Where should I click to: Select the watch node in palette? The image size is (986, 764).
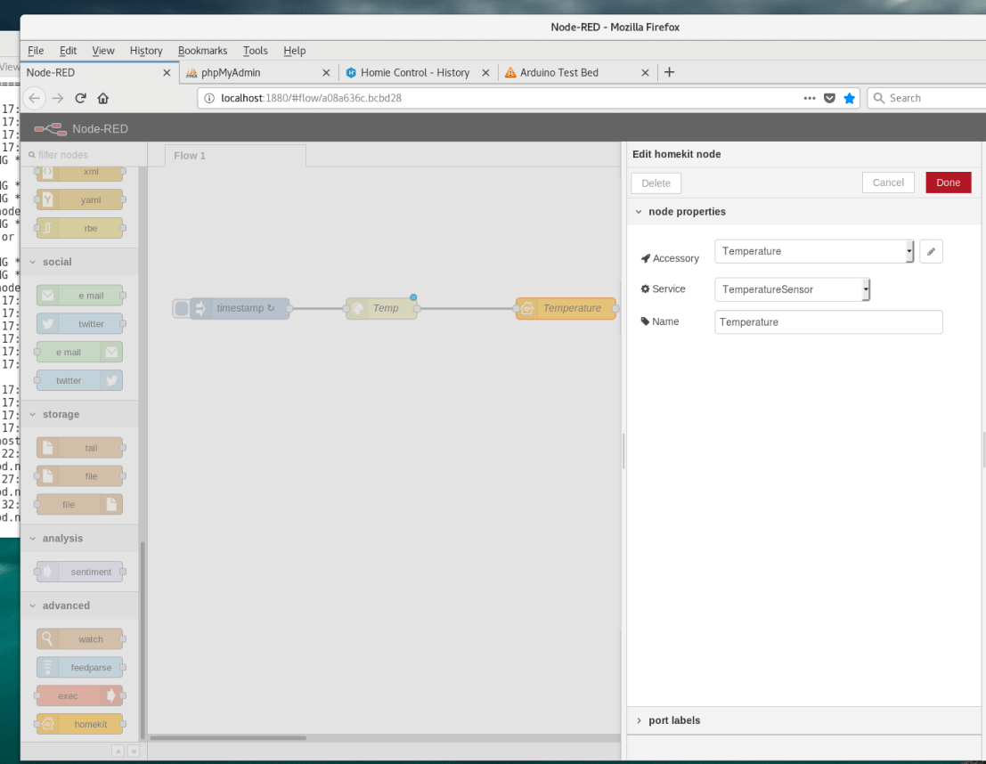(80, 639)
